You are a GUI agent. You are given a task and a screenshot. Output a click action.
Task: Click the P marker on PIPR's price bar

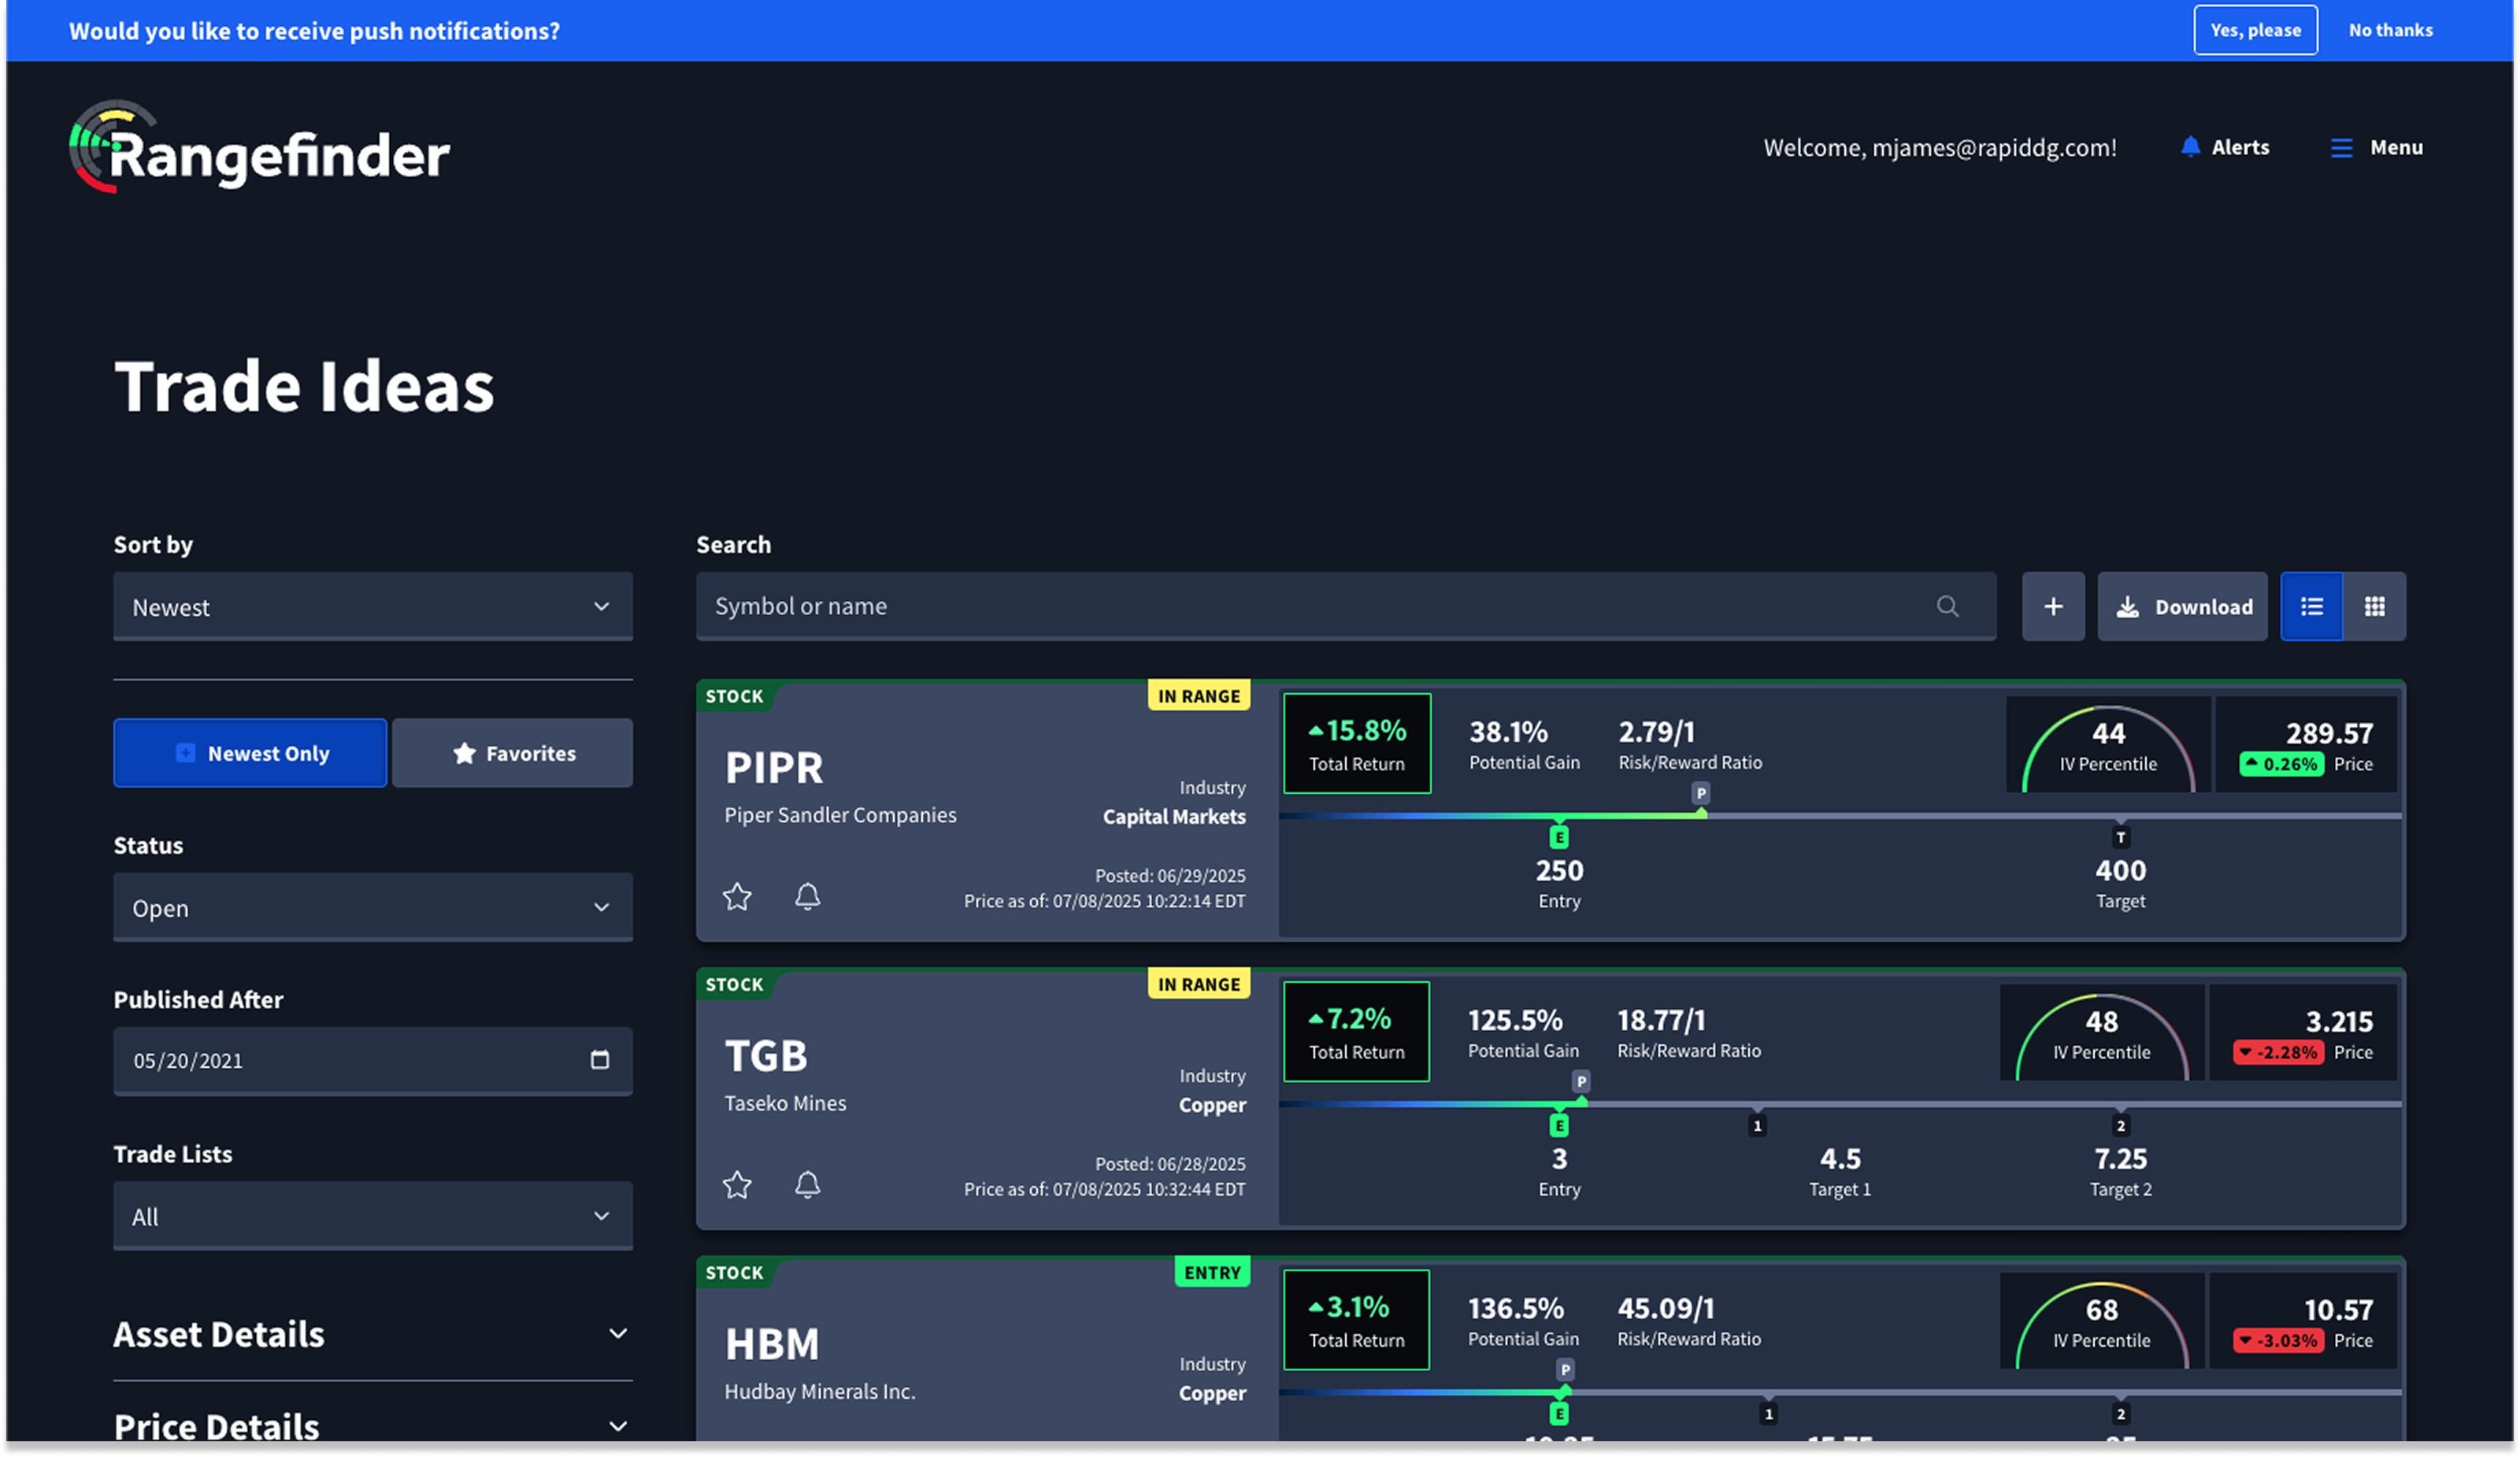pyautogui.click(x=1700, y=793)
